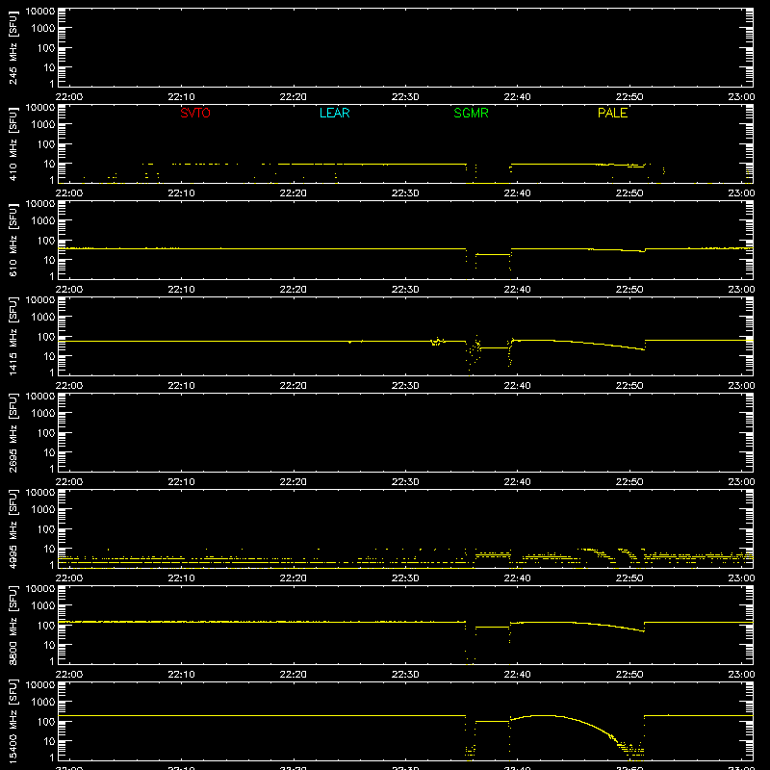This screenshot has width=770, height=770.
Task: Click 23:00 under the 245 MHz panel
Action: (741, 97)
